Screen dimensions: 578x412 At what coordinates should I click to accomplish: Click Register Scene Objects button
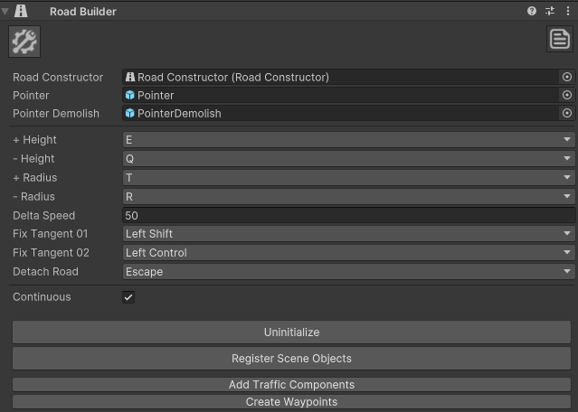(291, 359)
